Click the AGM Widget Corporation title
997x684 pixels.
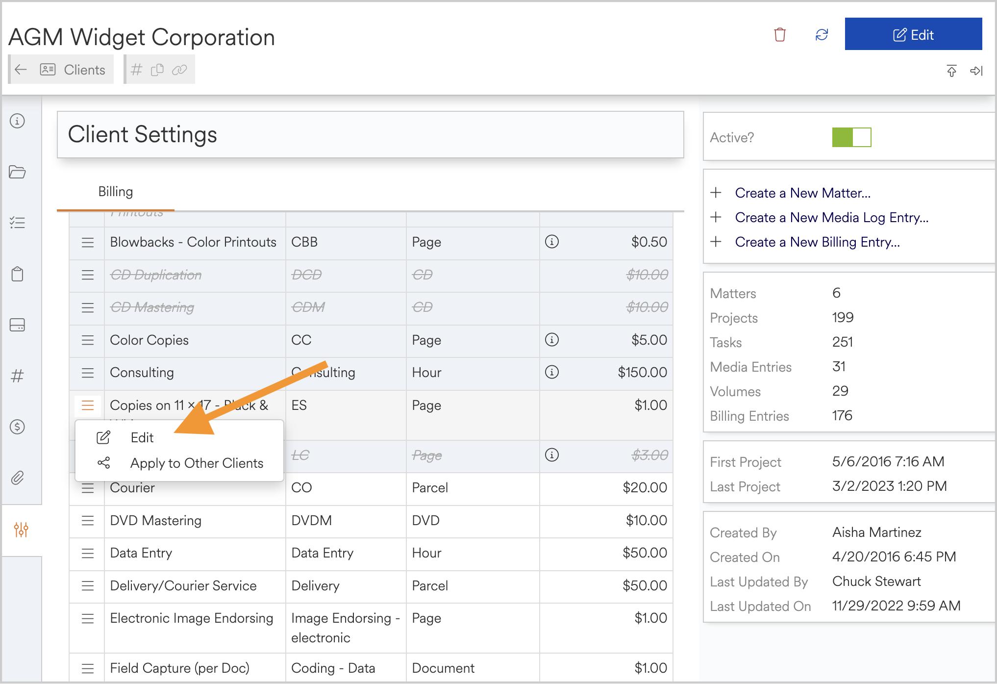[142, 37]
